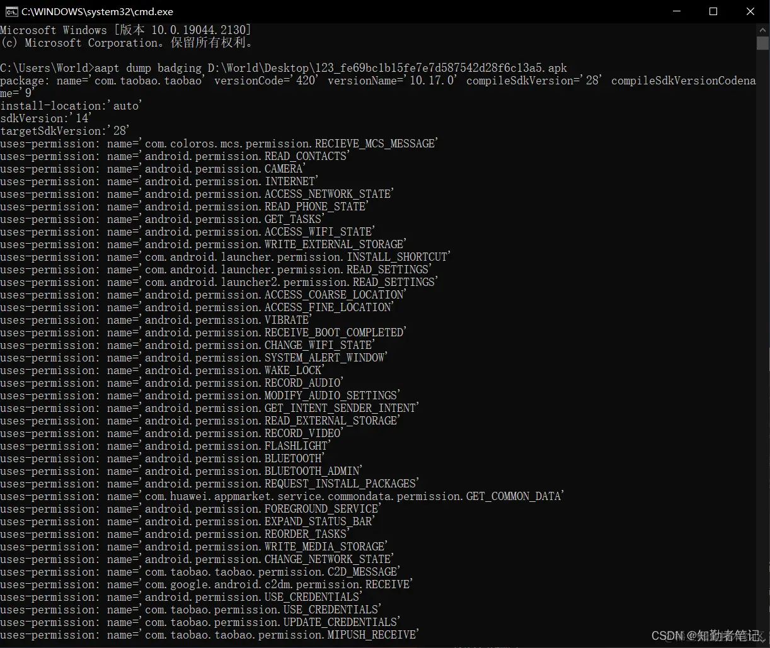Click the READ_PHONE_STATE permission line
The height and width of the screenshot is (648, 770).
tap(185, 207)
